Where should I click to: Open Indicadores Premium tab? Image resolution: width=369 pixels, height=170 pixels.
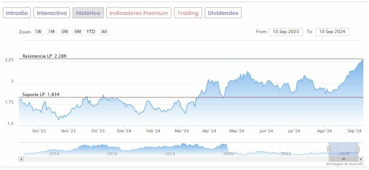click(138, 13)
